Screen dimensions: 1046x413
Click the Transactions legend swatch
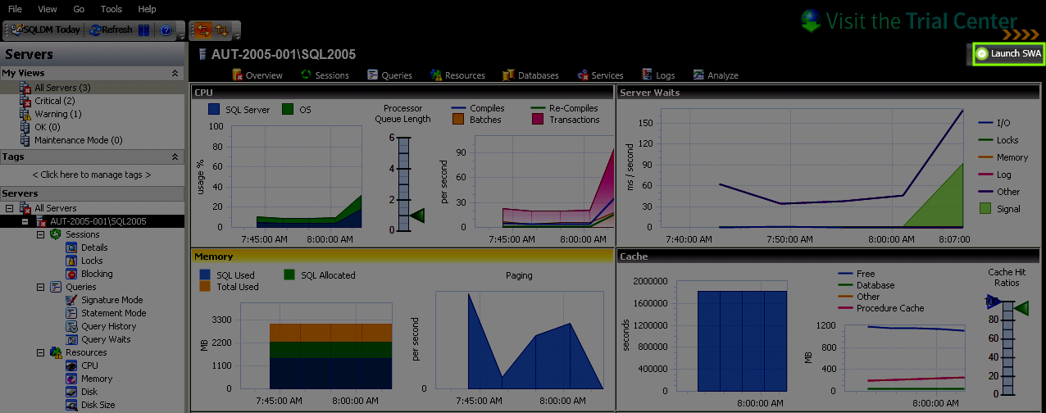point(539,120)
